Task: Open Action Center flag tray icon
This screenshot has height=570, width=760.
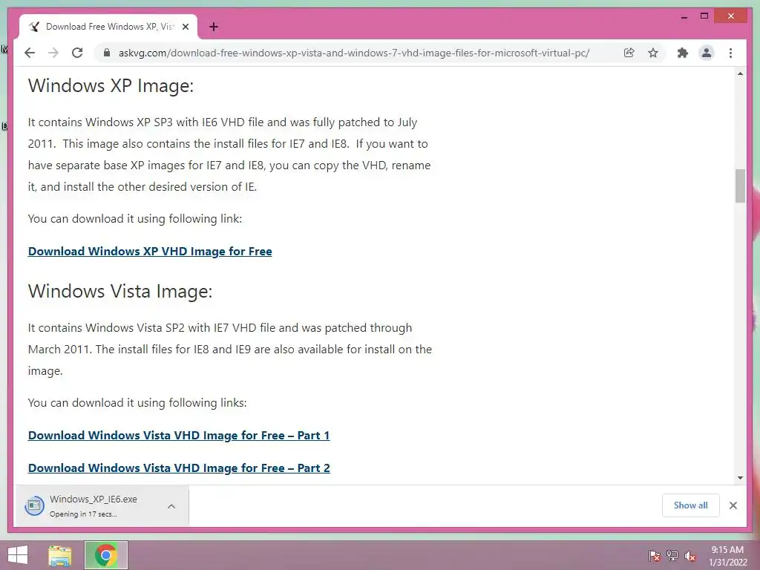Action: click(654, 555)
